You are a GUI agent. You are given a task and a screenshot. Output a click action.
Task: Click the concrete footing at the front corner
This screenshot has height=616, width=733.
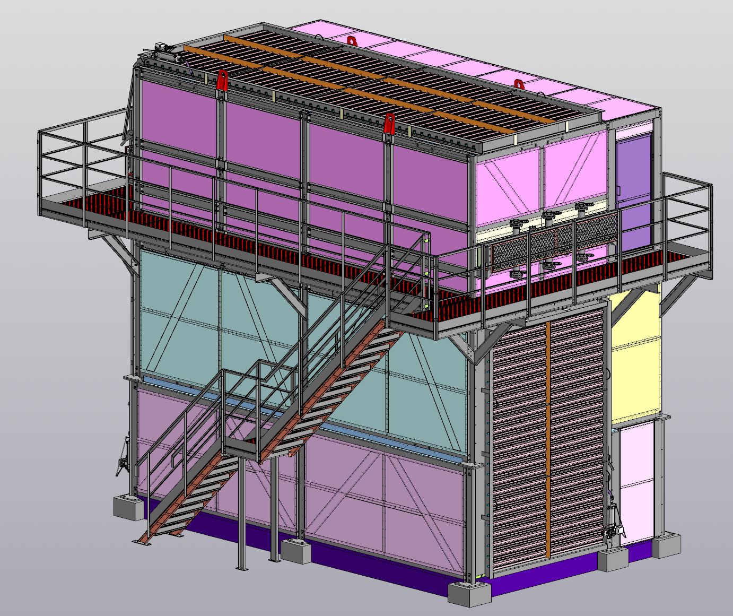[468, 594]
